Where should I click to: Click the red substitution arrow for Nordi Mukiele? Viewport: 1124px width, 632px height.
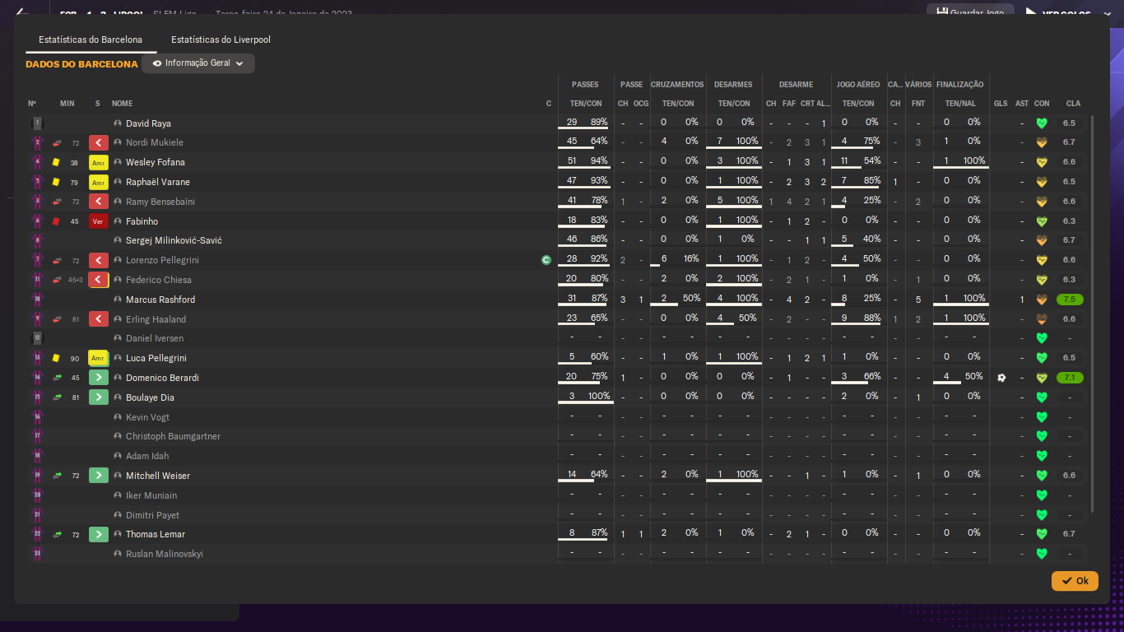coord(99,142)
